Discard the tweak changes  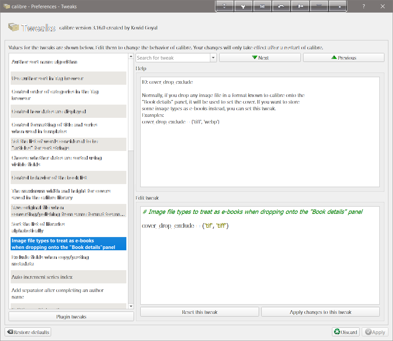tap(346, 332)
